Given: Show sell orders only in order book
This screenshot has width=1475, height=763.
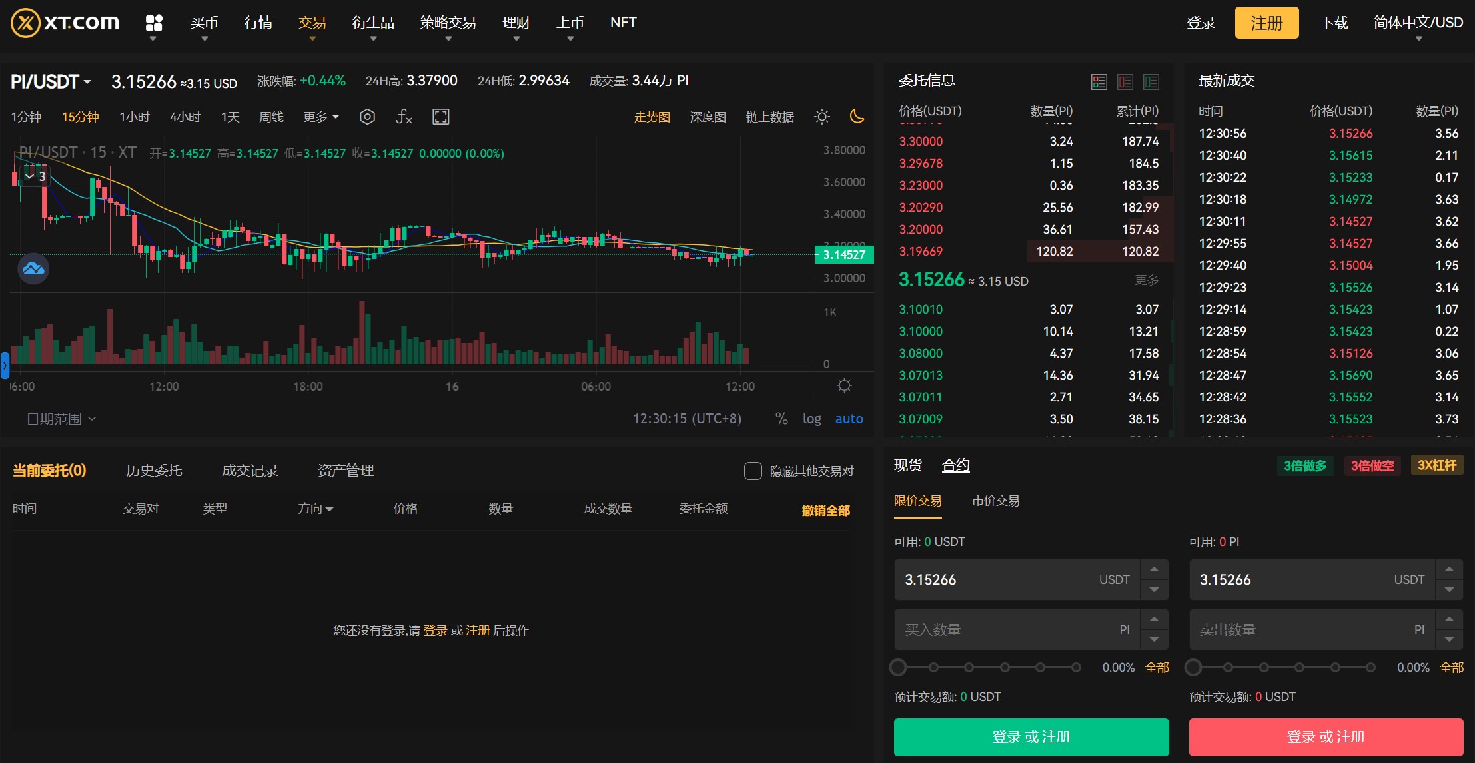Looking at the screenshot, I should pyautogui.click(x=1126, y=81).
